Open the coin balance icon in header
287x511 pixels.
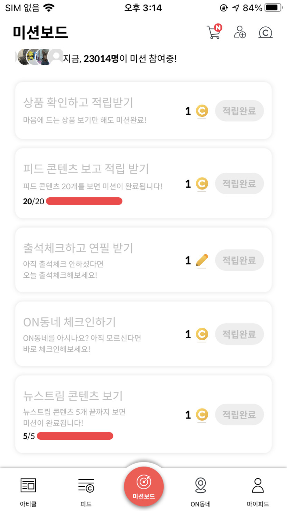click(x=265, y=33)
